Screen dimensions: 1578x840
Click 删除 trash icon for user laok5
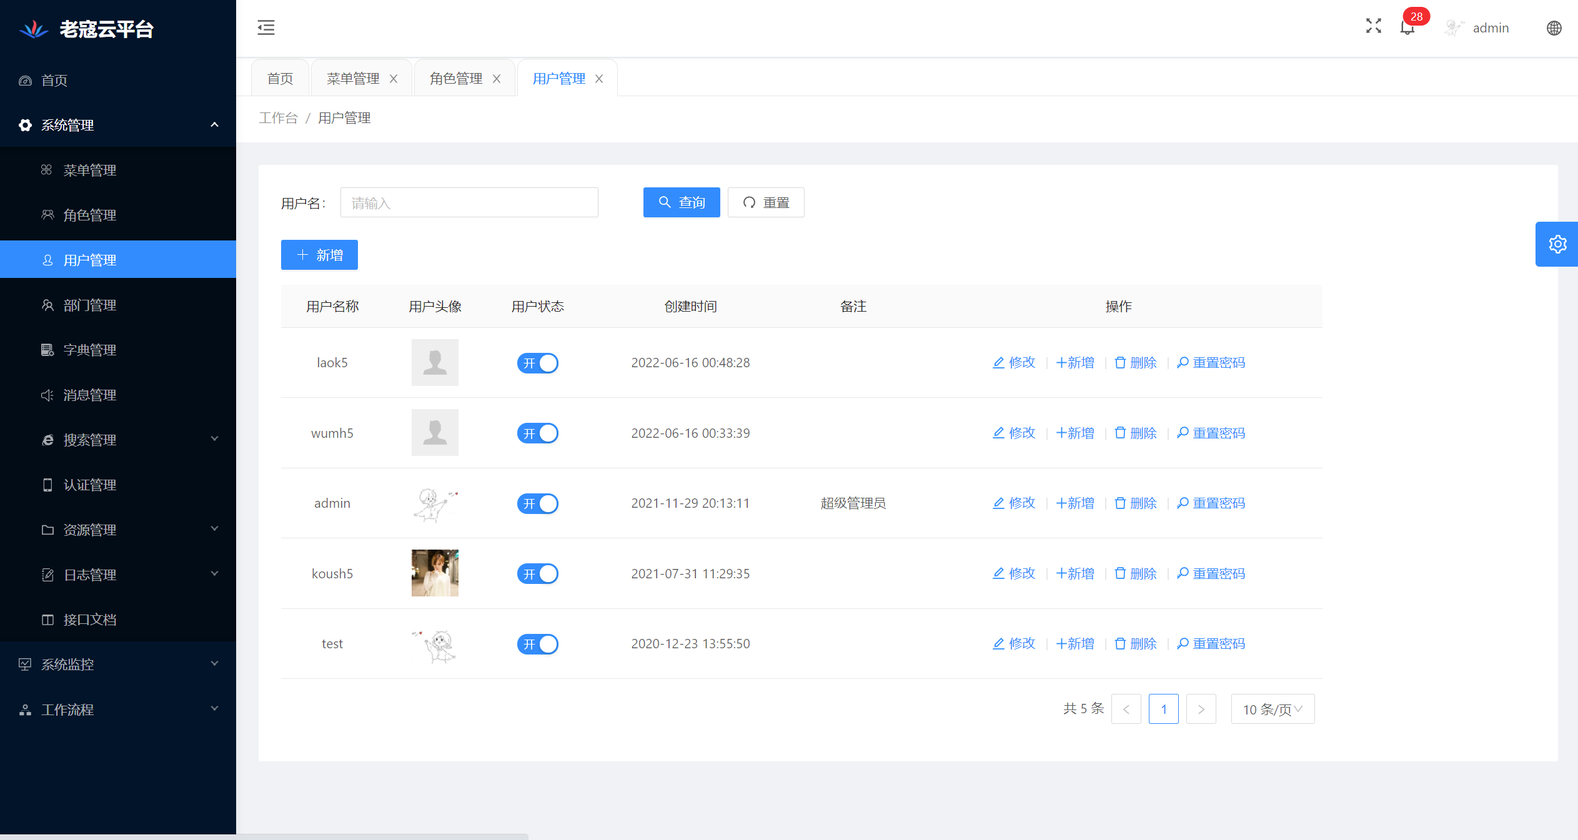click(x=1136, y=363)
